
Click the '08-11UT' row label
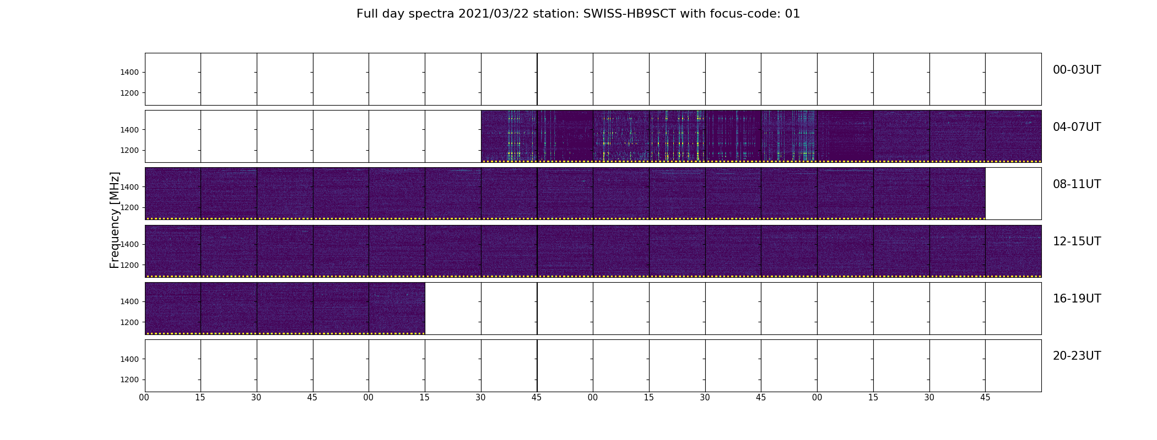(1077, 184)
